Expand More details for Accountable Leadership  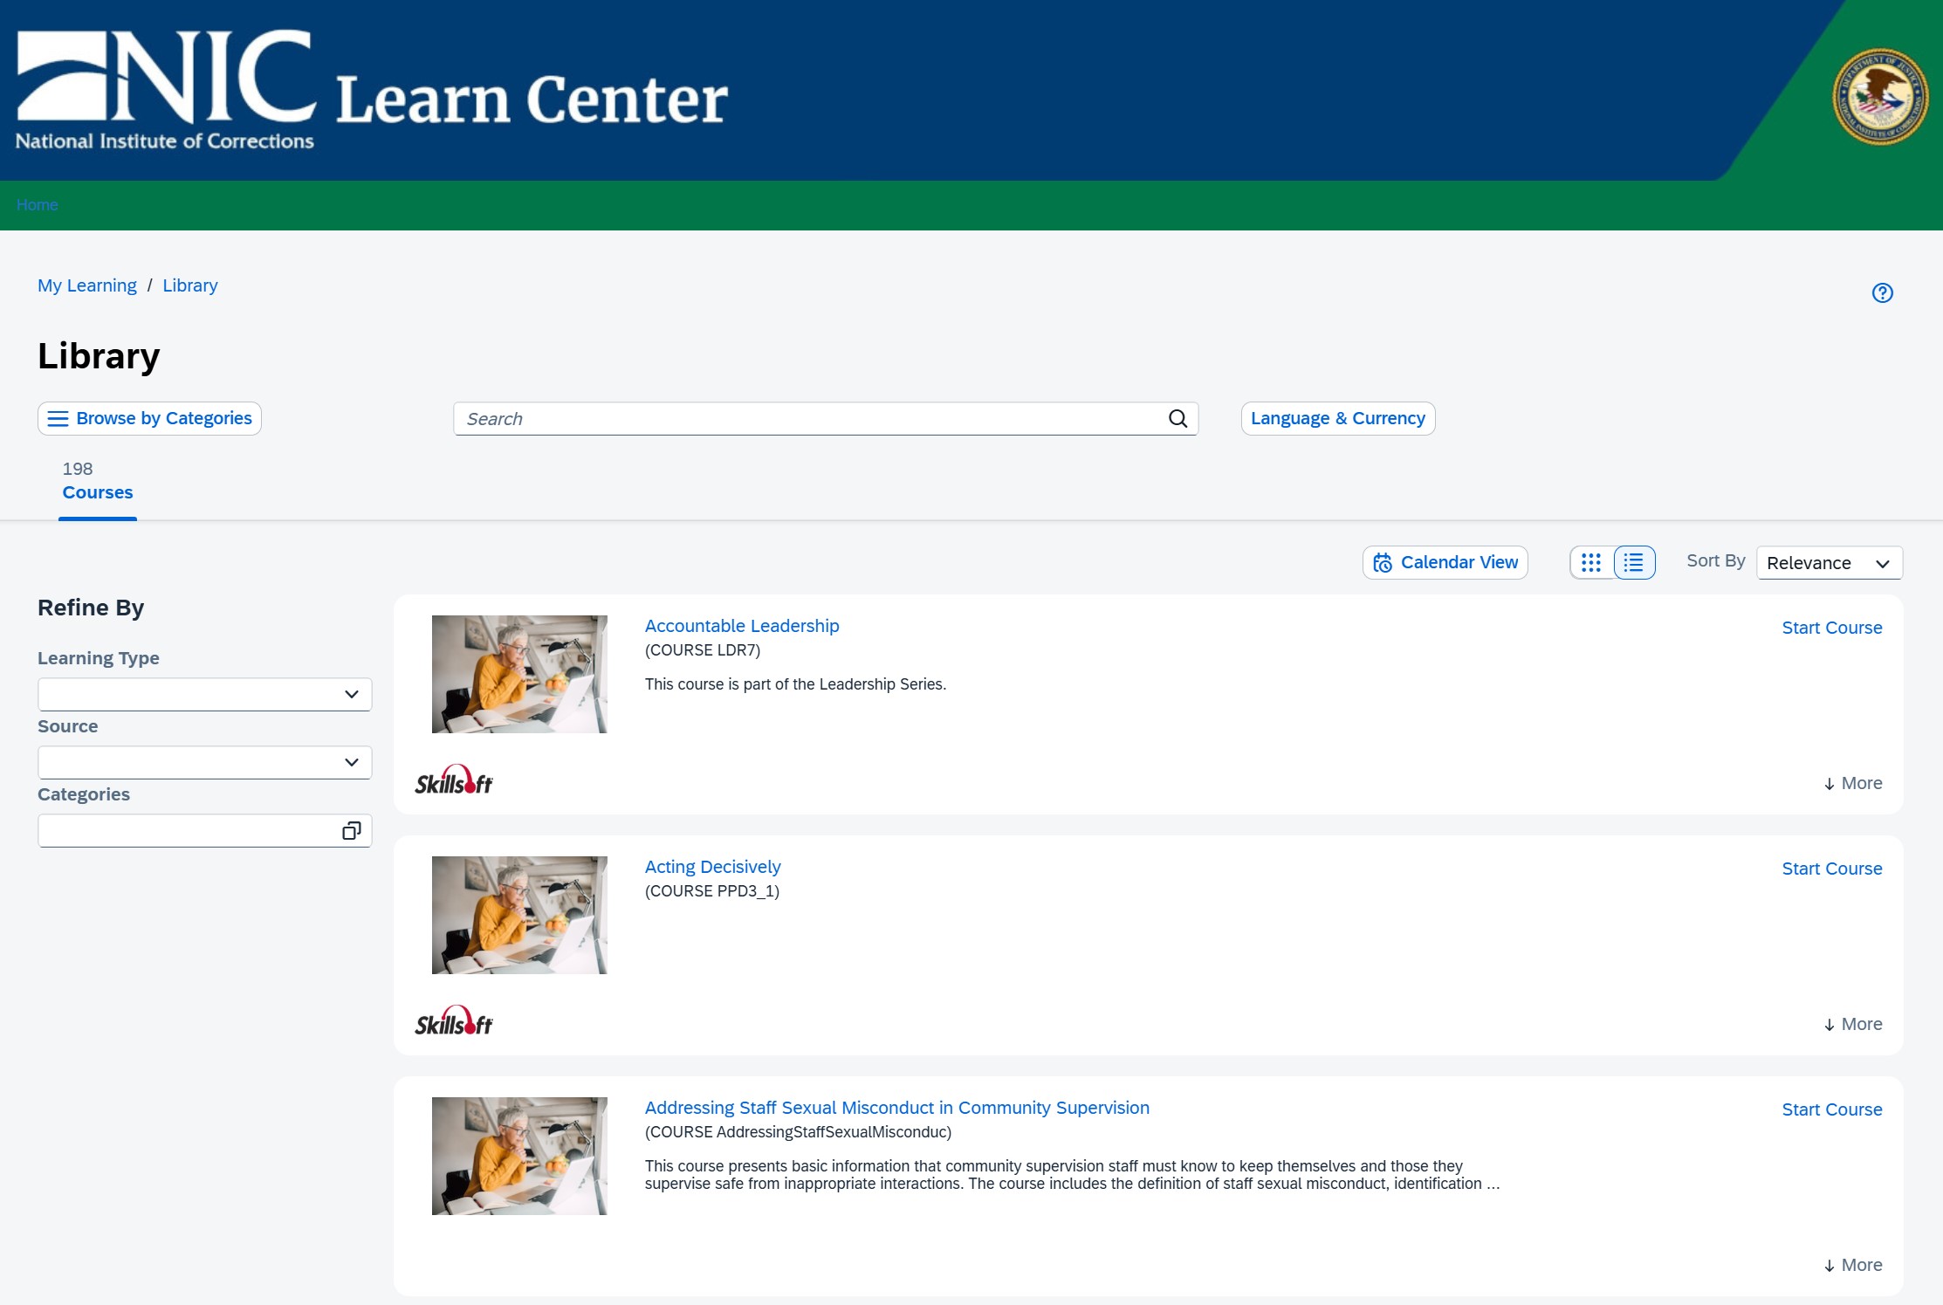click(1851, 783)
